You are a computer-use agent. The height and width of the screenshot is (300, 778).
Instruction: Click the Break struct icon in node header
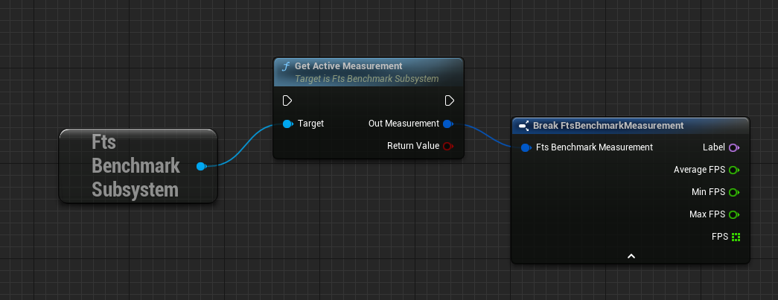pyautogui.click(x=524, y=126)
